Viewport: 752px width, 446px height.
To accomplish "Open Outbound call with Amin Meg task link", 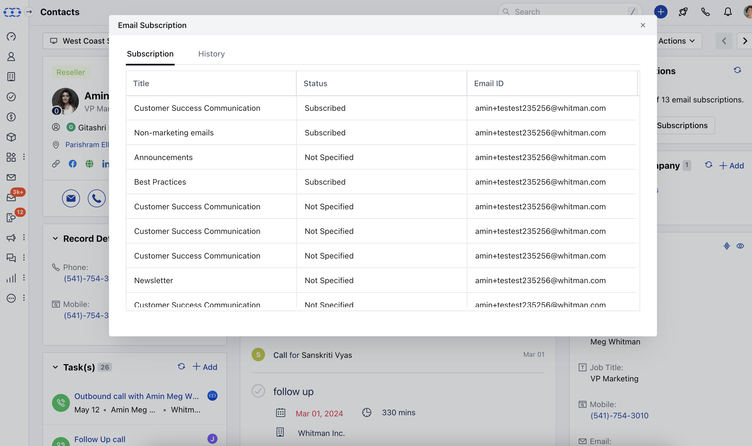I will pos(137,396).
